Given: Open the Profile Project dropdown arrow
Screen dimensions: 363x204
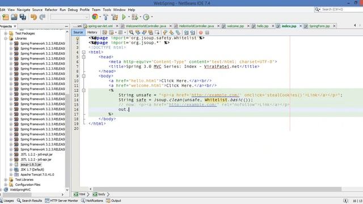Looking at the screenshot, I should [x=152, y=17].
